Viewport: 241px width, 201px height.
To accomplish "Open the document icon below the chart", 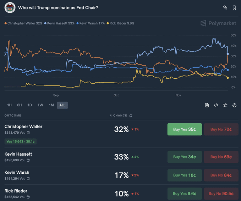I will (207, 105).
